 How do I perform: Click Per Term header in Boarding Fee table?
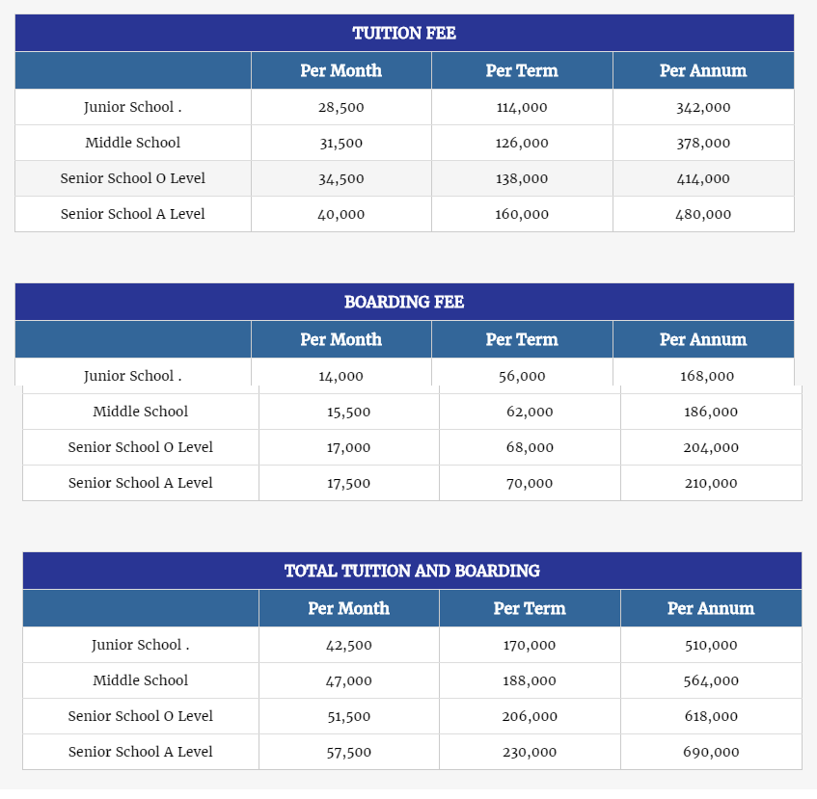tap(522, 339)
